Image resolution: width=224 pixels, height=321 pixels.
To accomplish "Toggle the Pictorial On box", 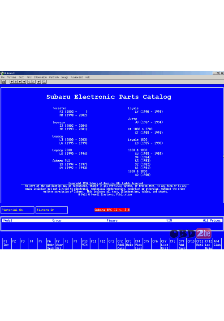I will click(17, 210).
